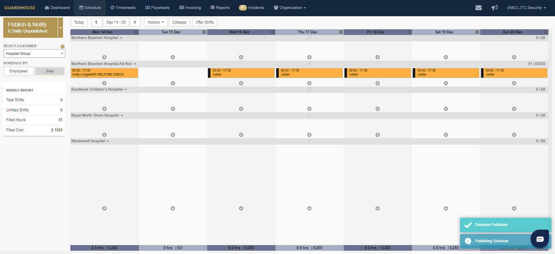Viewport: 555px width, 254px height.
Task: Add Royal North Shore shift on Monday
Action: pyautogui.click(x=104, y=135)
